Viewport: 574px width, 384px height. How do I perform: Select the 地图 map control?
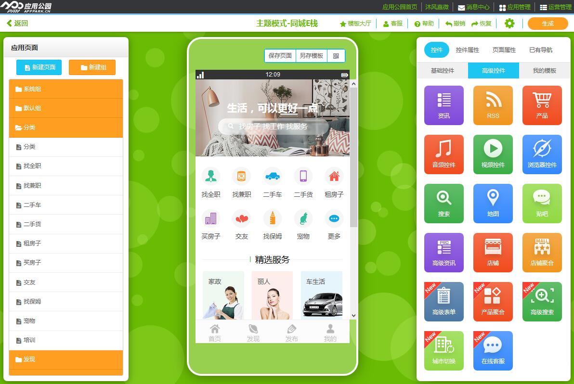(493, 203)
